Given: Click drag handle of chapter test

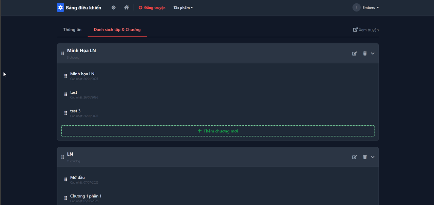Looking at the screenshot, I should pos(66,94).
